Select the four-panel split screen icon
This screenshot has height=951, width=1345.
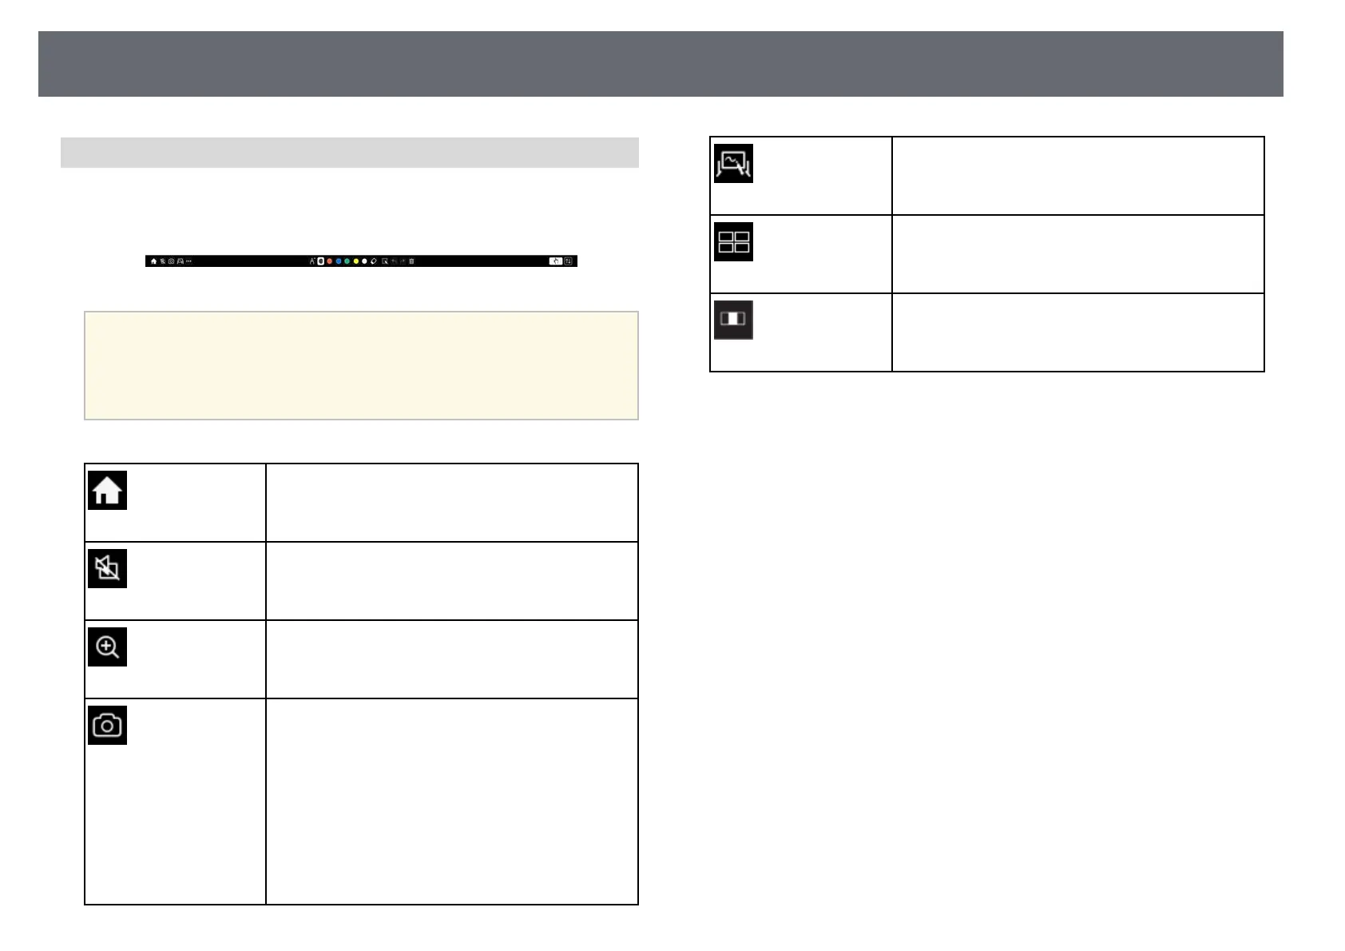[733, 241]
